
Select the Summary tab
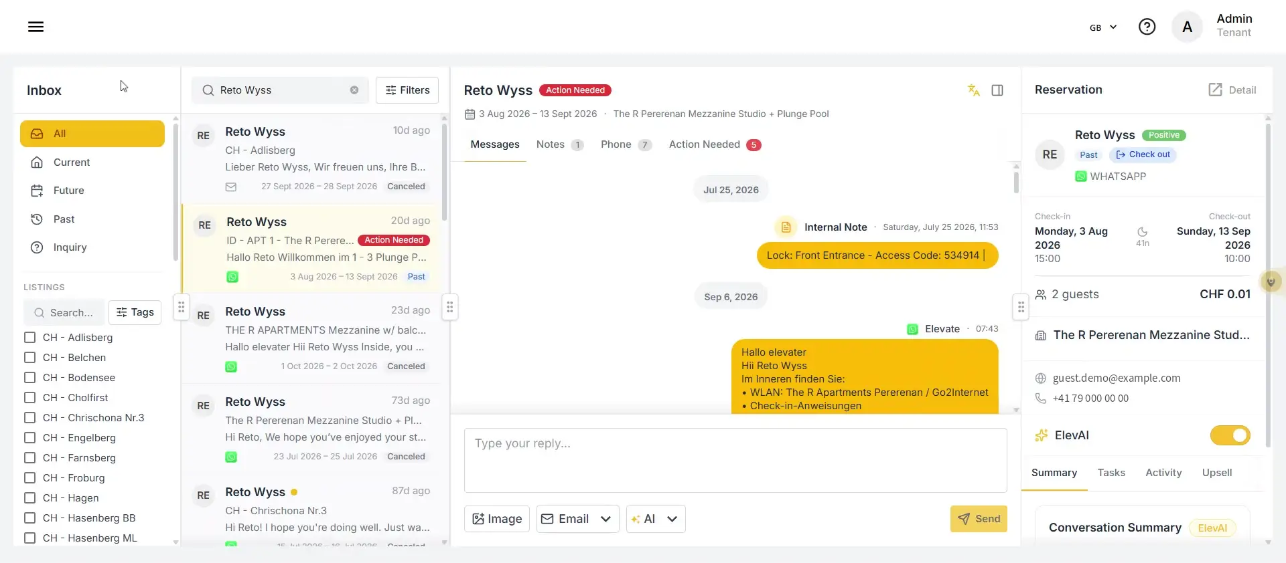[x=1054, y=473]
